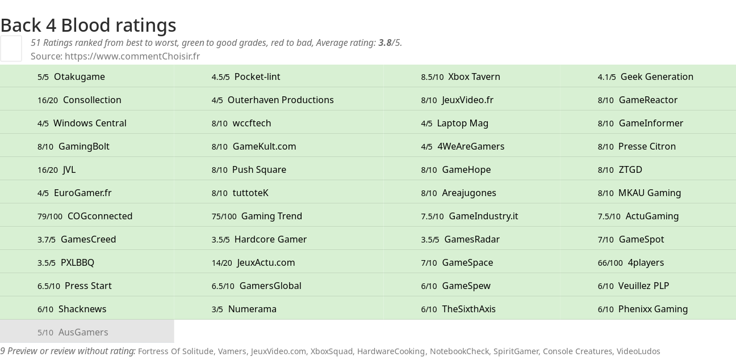Open the Pocket-lint rating
The width and height of the screenshot is (736, 357).
279,76
